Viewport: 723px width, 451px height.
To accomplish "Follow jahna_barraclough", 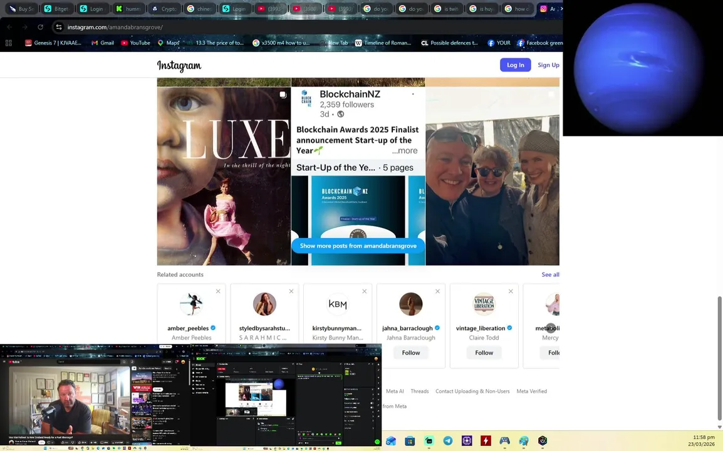I will coord(411,353).
